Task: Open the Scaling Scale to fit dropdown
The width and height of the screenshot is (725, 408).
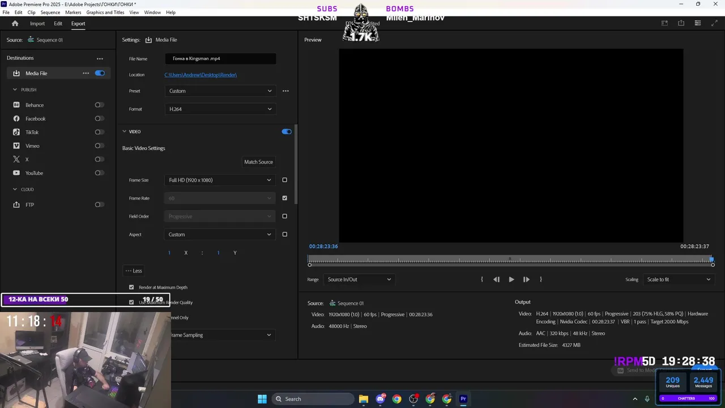Action: pyautogui.click(x=678, y=279)
